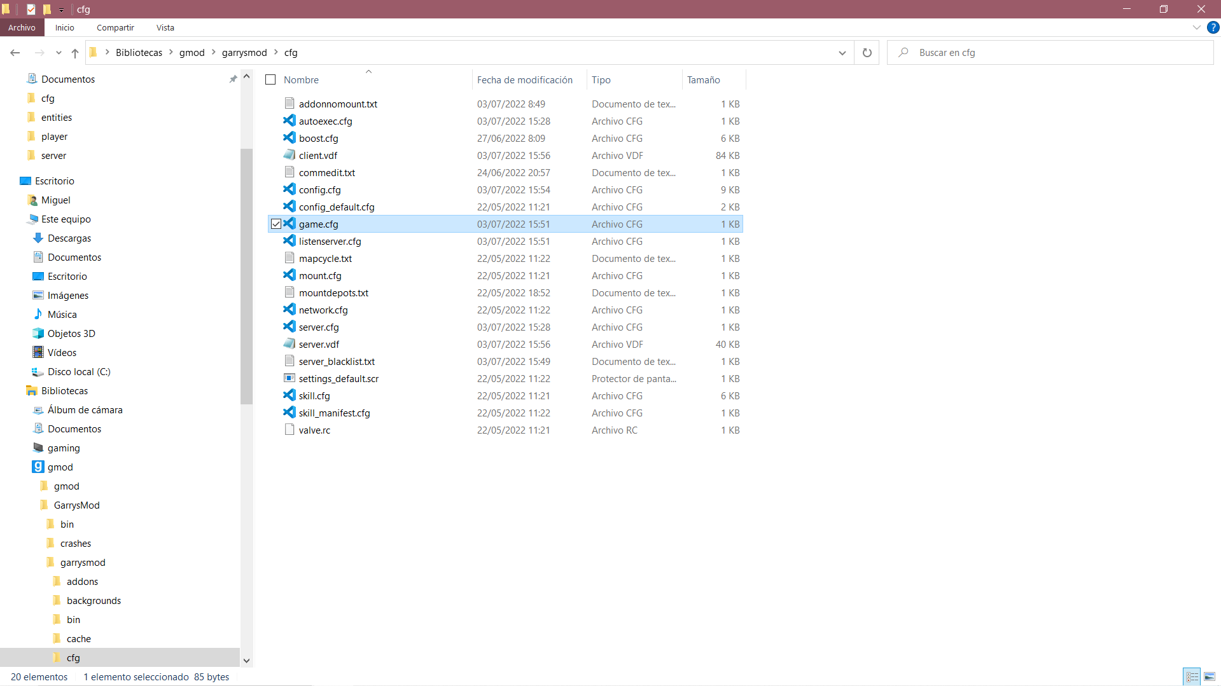The width and height of the screenshot is (1221, 686).
Task: Click the valve.rc blank file icon
Action: point(290,430)
